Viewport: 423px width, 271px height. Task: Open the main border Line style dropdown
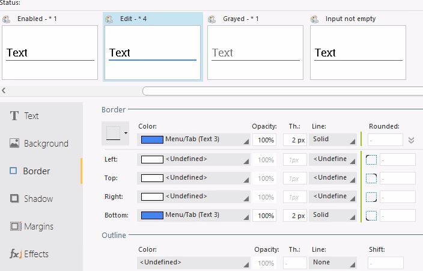point(333,140)
